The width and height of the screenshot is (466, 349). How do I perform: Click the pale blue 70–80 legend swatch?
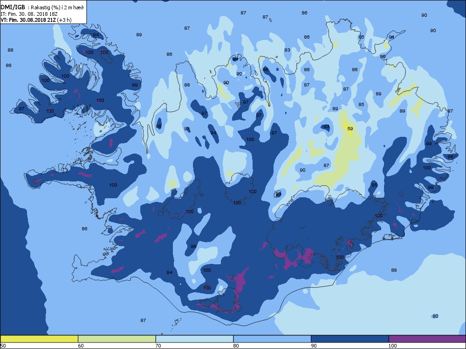(x=194, y=339)
